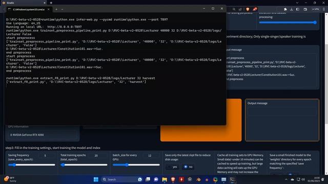
Task: Toggle the browser sidebar panel icon
Action: (298, 9)
